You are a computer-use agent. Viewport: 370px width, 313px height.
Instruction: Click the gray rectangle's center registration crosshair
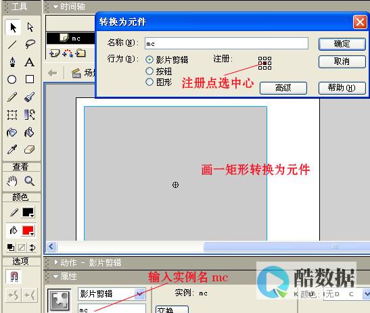coord(175,185)
